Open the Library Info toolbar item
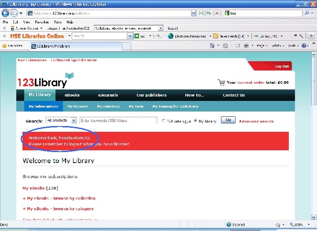This screenshot has height=238, width=317. coord(268,36)
